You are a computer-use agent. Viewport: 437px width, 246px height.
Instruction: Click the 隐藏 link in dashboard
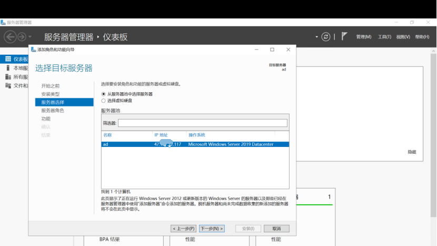[412, 152]
